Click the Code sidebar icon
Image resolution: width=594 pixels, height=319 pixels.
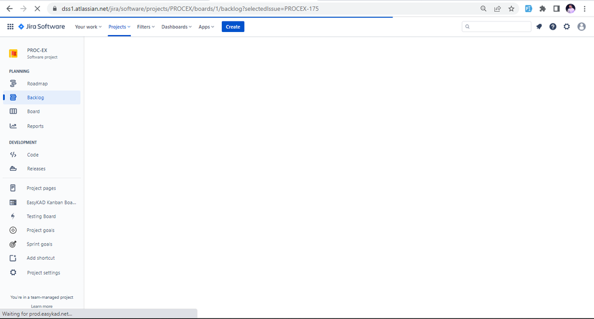coord(13,155)
